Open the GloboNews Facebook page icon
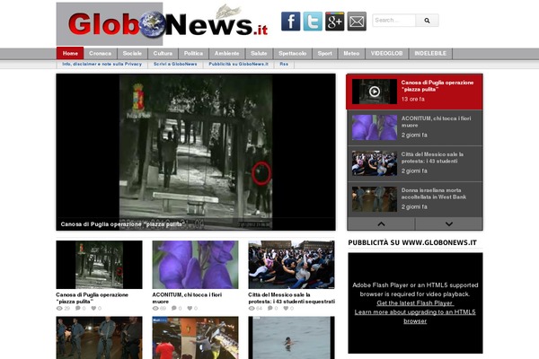 (290, 22)
